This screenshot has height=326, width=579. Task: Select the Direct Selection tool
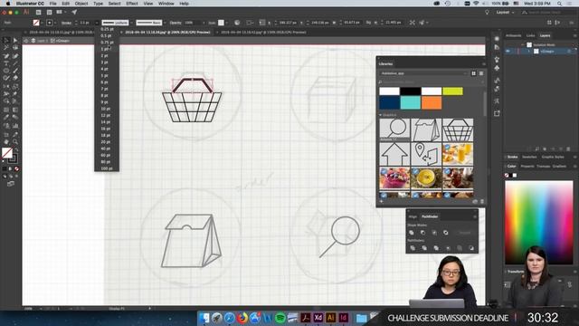click(15, 40)
